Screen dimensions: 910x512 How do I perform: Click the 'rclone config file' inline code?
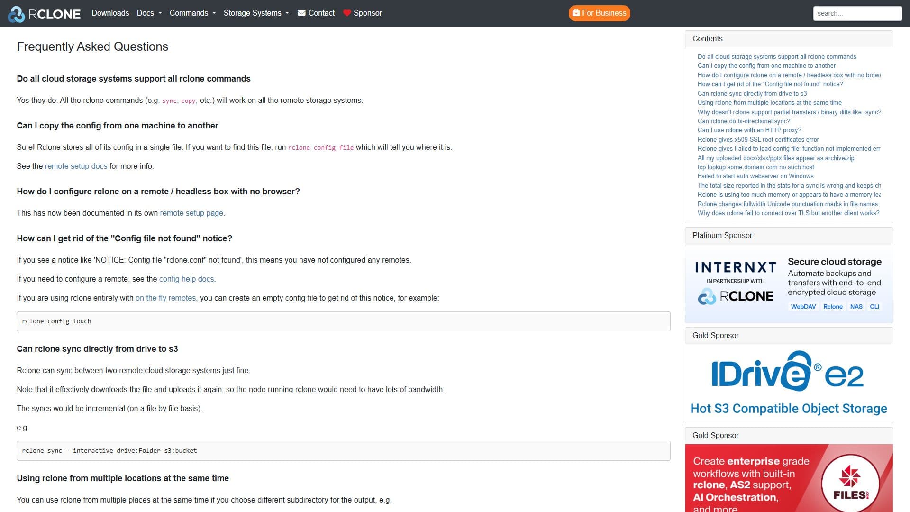[321, 148]
